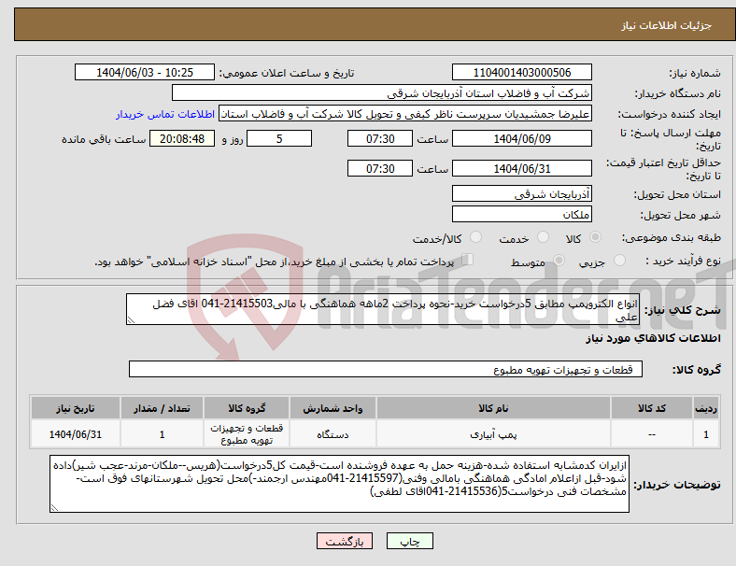Image resolution: width=736 pixels, height=566 pixels.
Task: Select the خدمت radio button
Action: click(543, 237)
